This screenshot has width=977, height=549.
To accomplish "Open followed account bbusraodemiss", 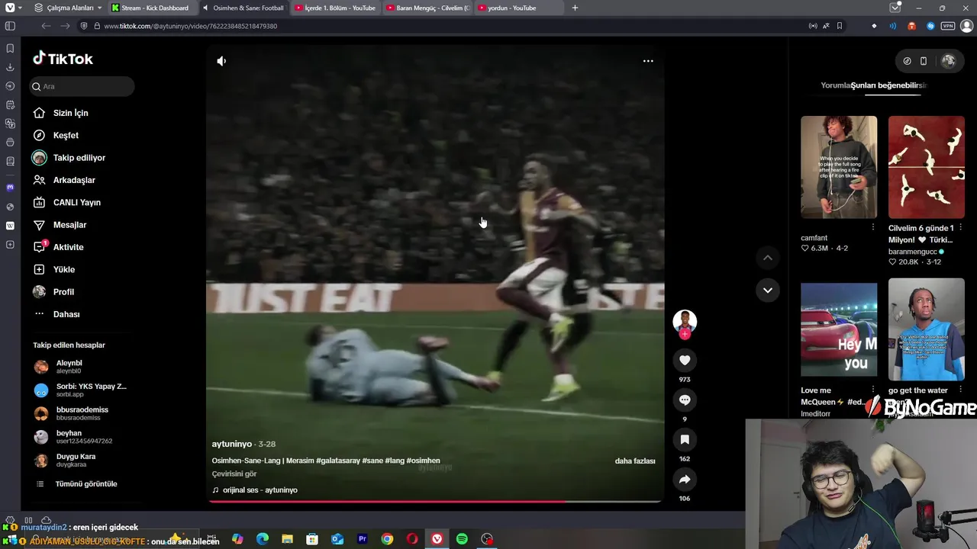I will (72, 413).
